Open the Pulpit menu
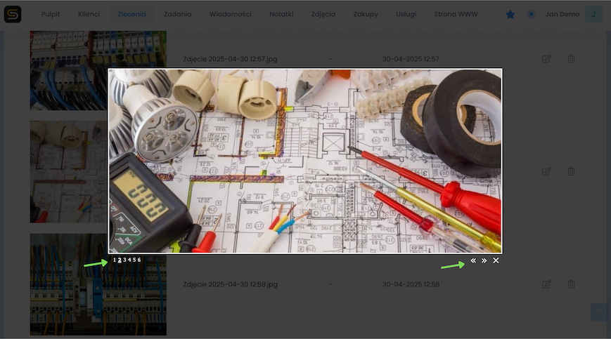This screenshot has height=339, width=611. pyautogui.click(x=51, y=14)
